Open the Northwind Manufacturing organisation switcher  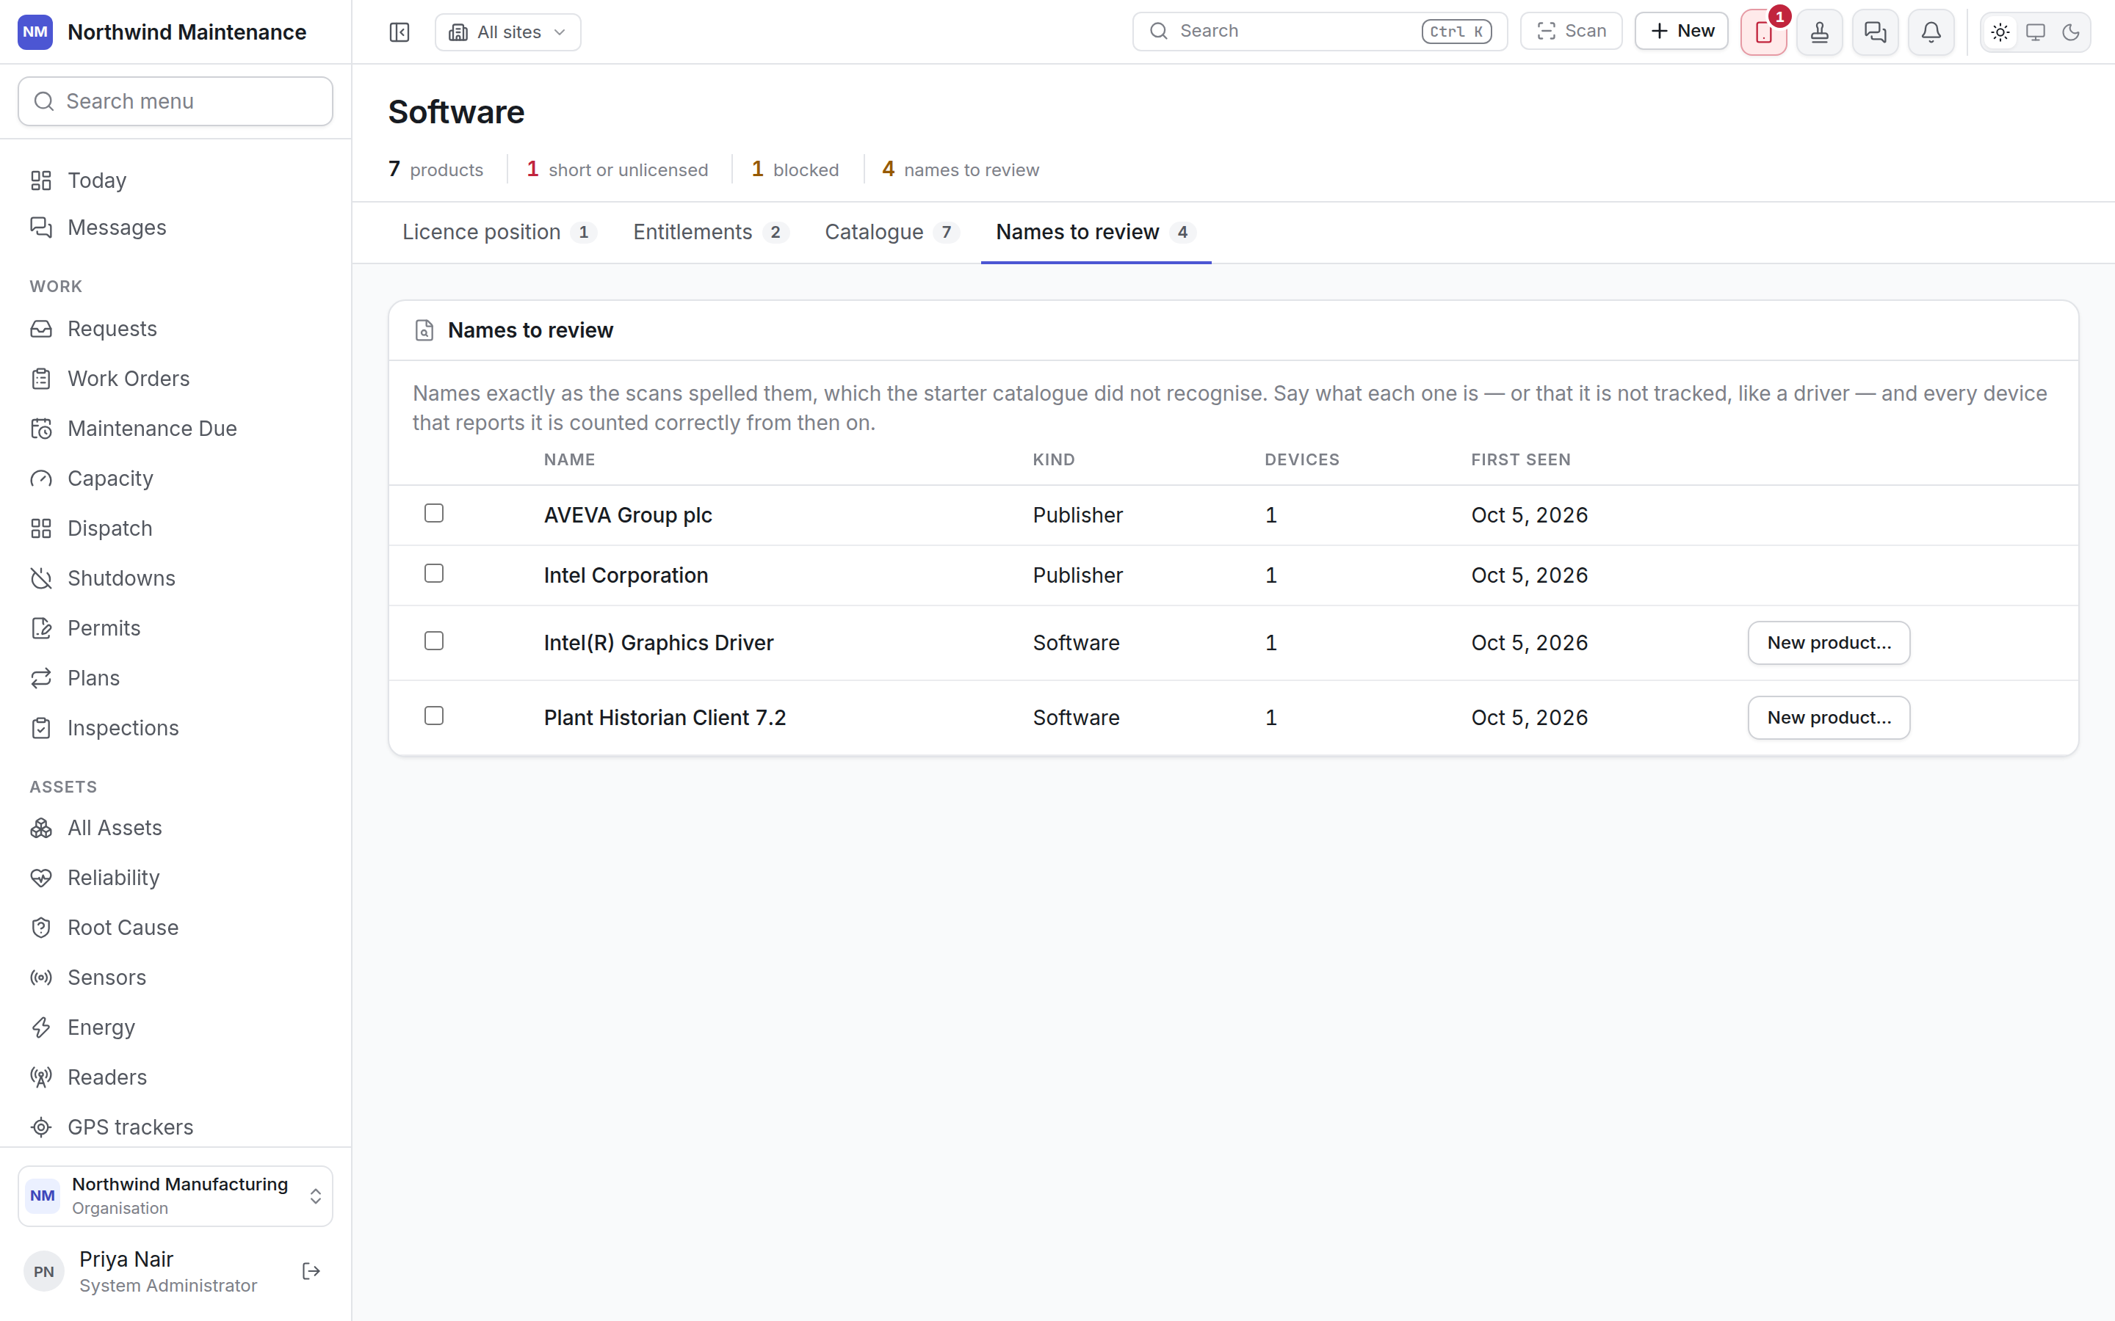pyautogui.click(x=175, y=1196)
